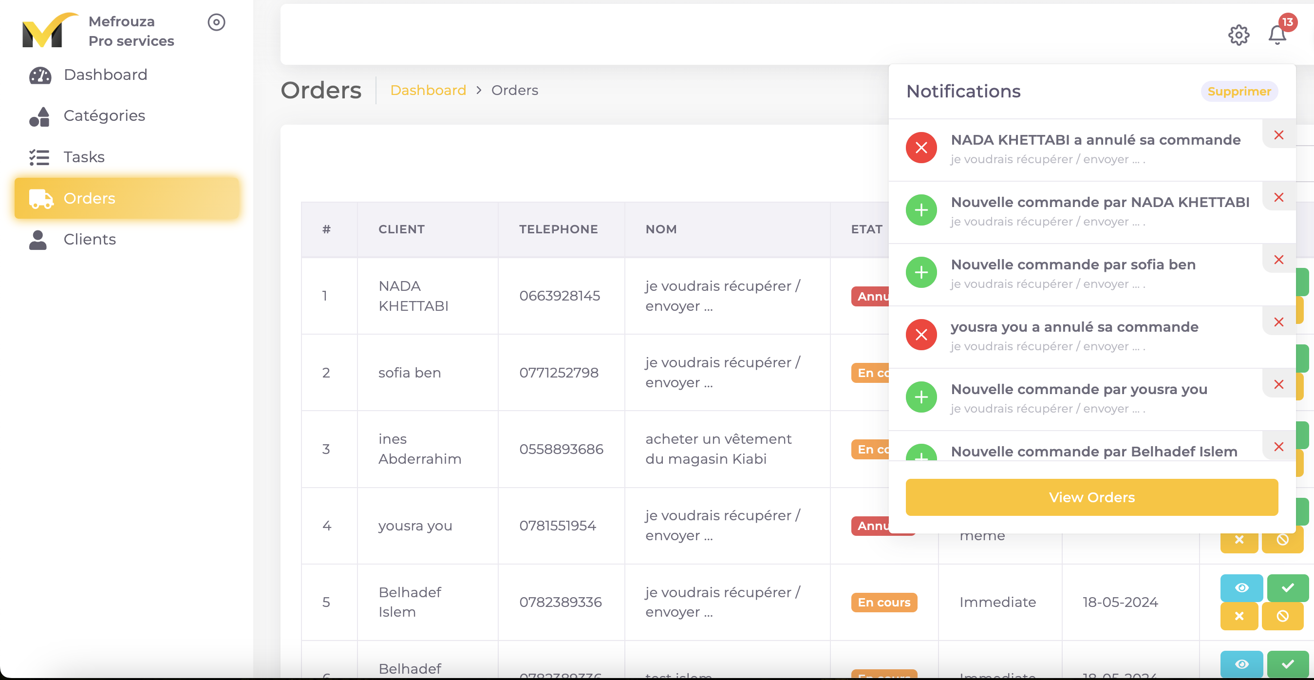The image size is (1314, 680).
Task: View order 5 details with the eye icon
Action: tap(1241, 587)
